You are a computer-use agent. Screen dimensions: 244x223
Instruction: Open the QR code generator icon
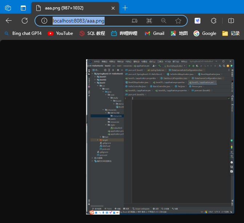pos(149,21)
